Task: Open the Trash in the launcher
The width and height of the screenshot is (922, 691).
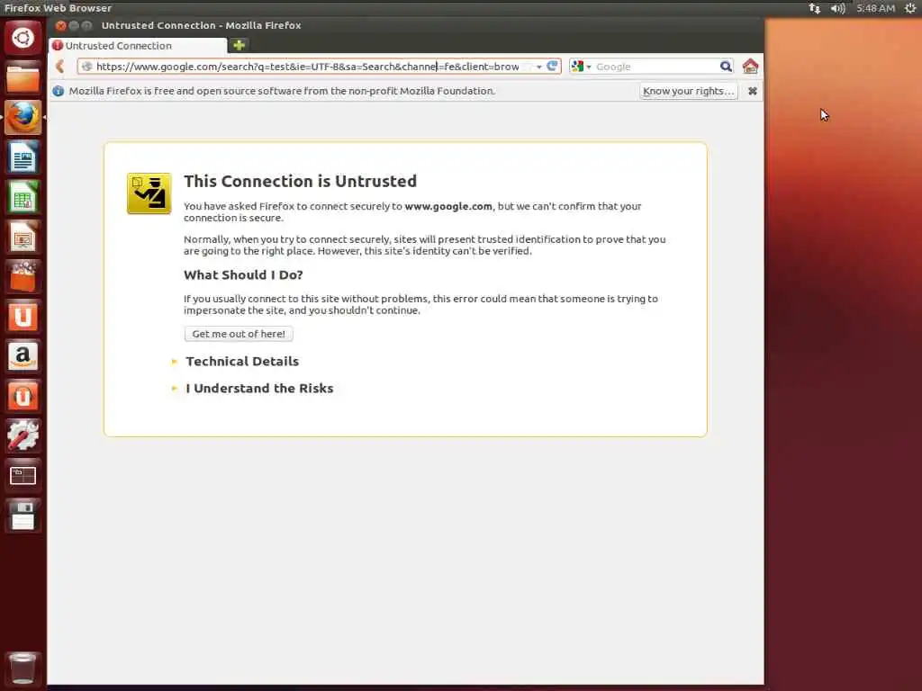Action: click(23, 669)
